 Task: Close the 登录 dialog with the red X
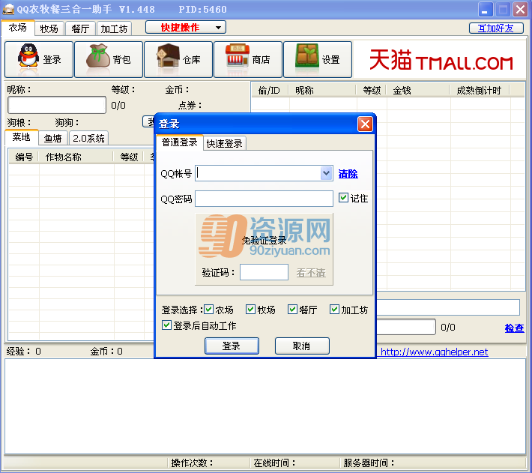click(x=365, y=124)
